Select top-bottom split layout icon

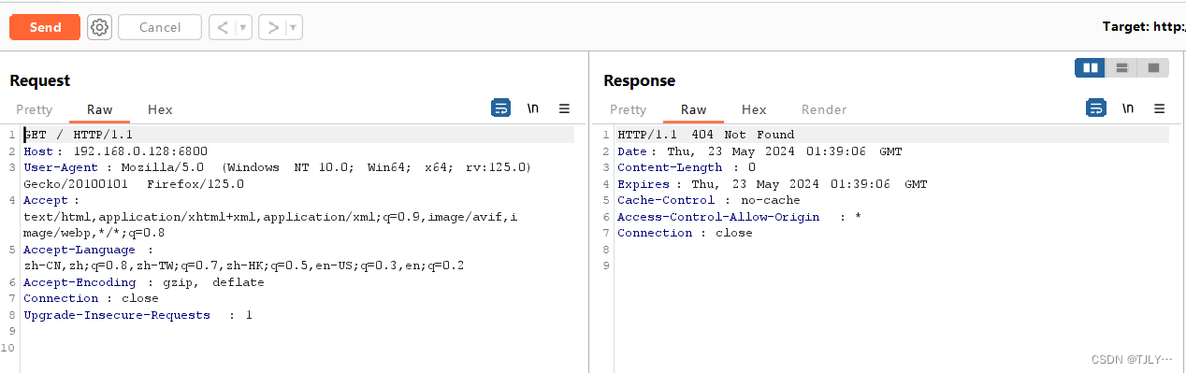[1121, 67]
